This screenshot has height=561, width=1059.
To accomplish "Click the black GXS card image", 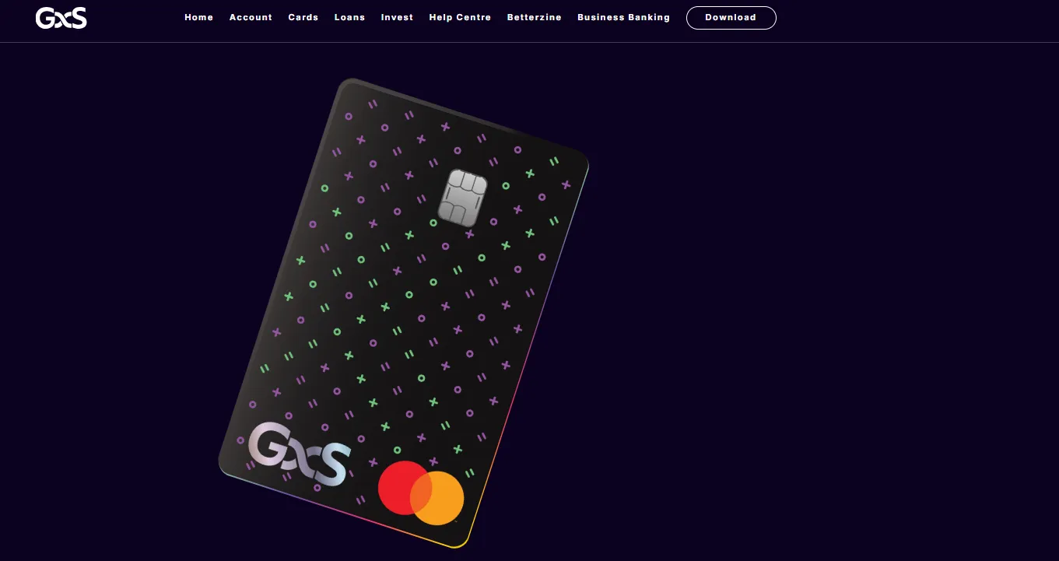I will coord(404,313).
